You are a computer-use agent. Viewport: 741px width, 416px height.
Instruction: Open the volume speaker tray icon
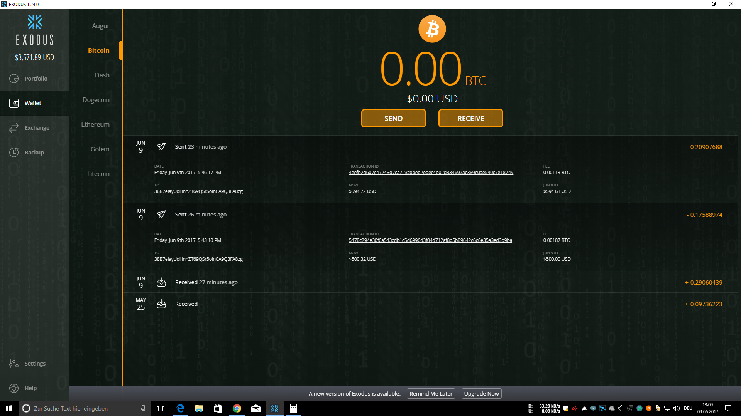coord(677,408)
